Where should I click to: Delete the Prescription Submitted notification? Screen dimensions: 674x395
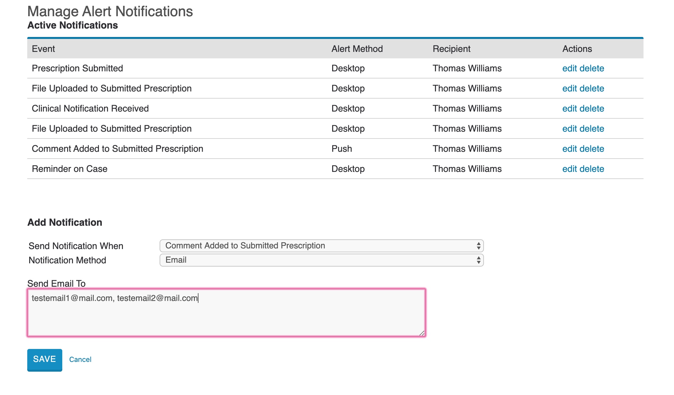pos(592,68)
